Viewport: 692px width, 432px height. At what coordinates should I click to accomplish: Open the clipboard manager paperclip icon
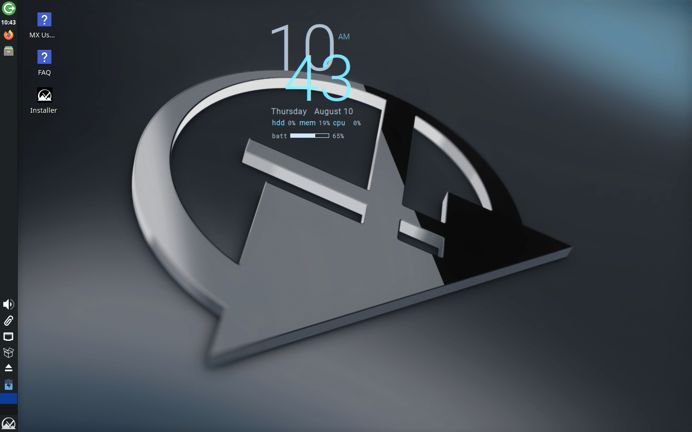point(9,321)
